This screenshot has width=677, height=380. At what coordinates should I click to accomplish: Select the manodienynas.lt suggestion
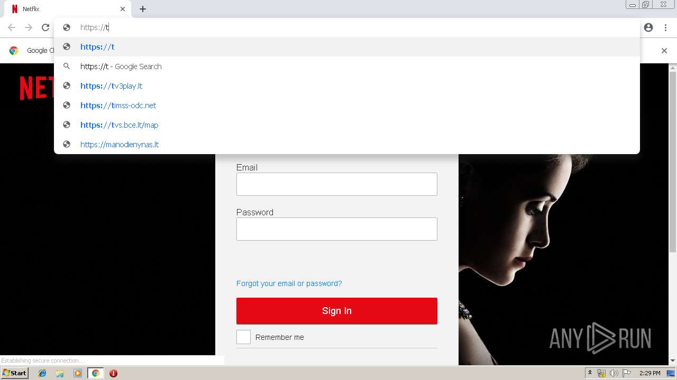click(x=347, y=145)
